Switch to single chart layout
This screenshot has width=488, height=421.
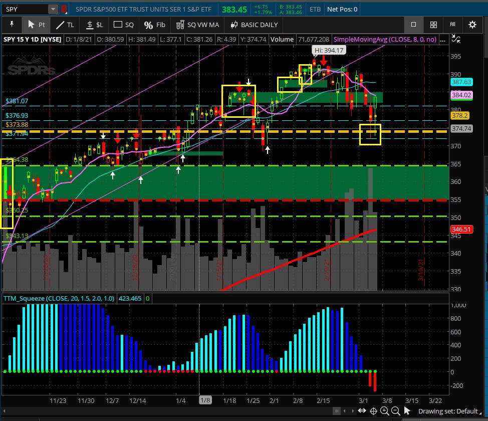click(x=413, y=25)
